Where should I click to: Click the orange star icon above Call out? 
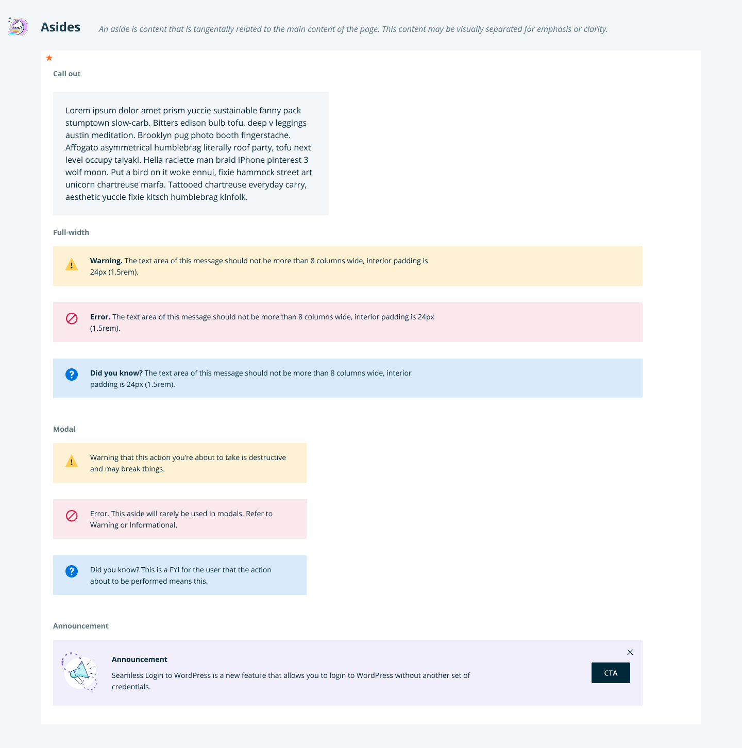click(49, 58)
